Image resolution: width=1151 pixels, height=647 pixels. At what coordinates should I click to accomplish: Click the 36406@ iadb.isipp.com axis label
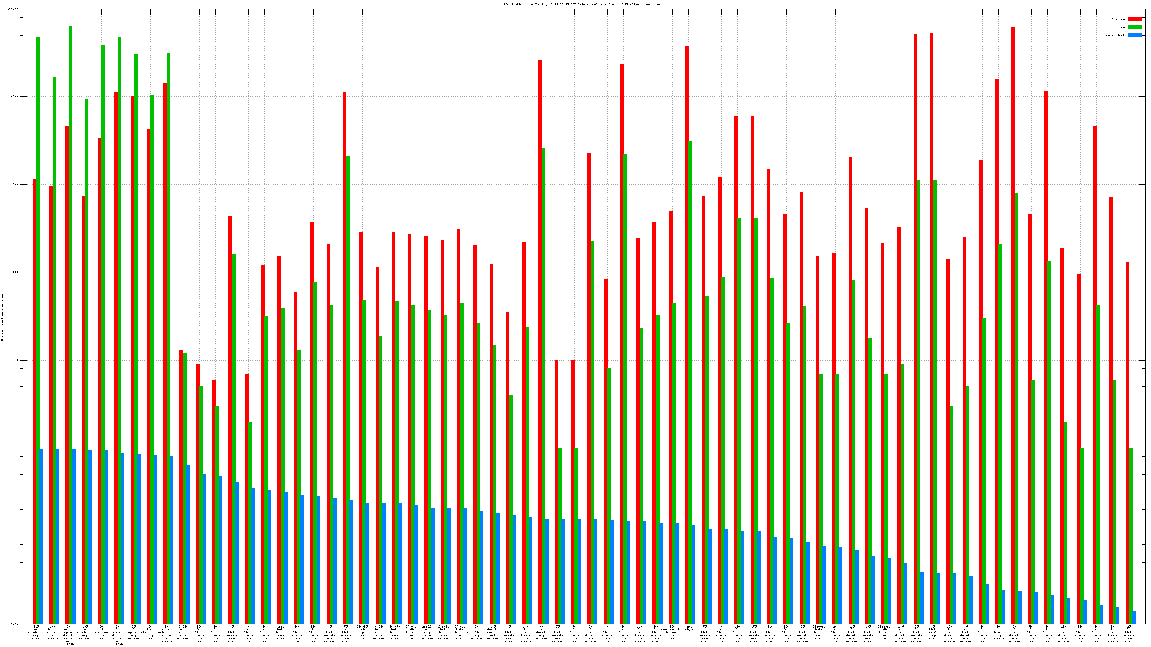coord(183,632)
